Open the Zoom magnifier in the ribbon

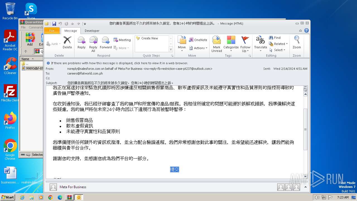[x=297, y=42]
